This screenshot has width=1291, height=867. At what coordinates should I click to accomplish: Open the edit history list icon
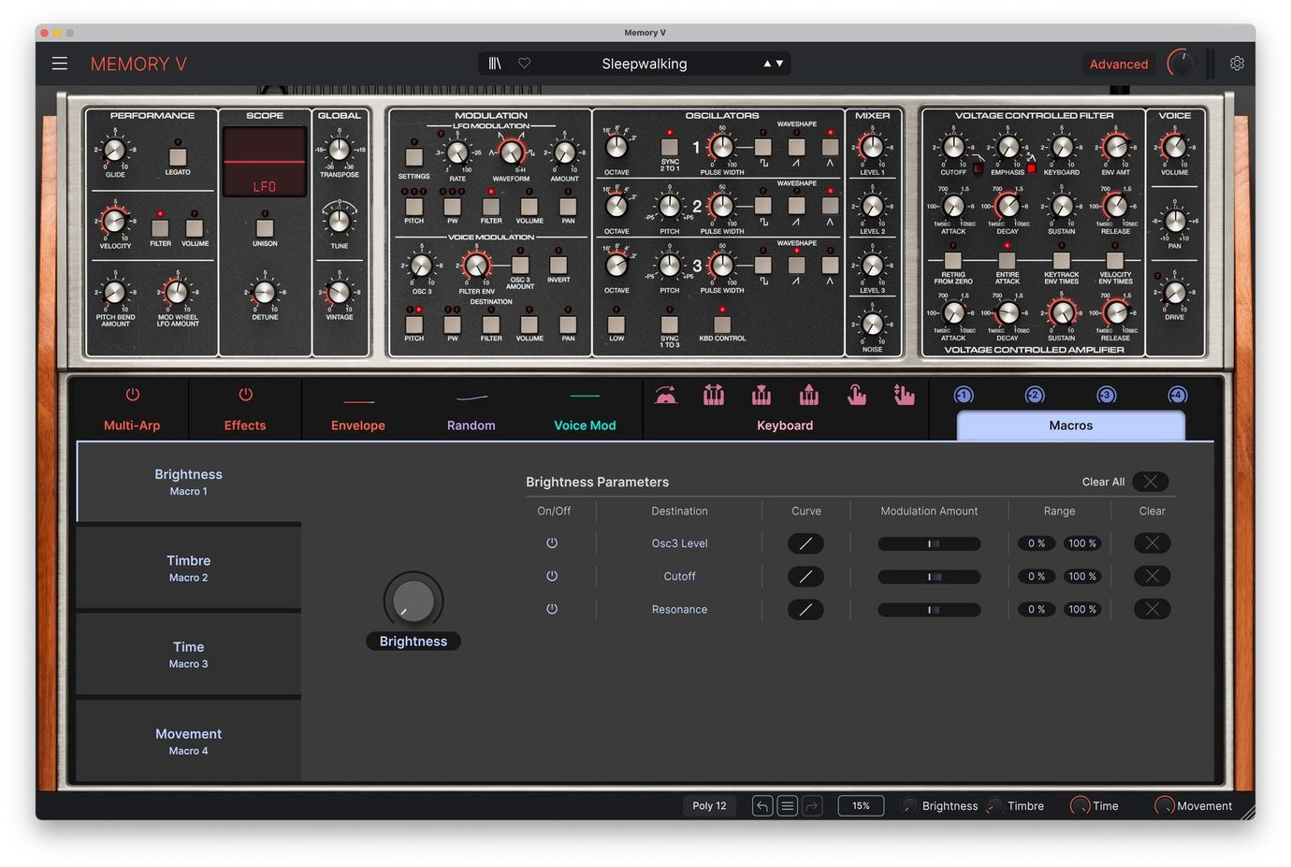pyautogui.click(x=788, y=806)
